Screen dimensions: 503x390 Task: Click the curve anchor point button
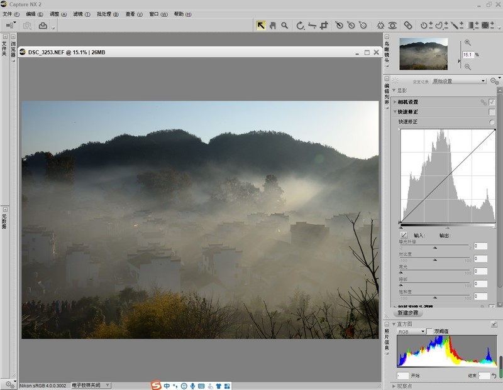click(404, 235)
